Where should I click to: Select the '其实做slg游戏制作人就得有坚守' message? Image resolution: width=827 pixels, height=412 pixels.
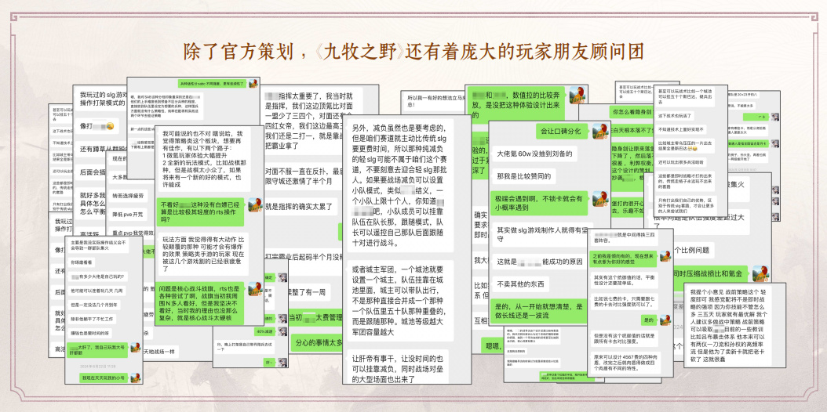click(538, 235)
